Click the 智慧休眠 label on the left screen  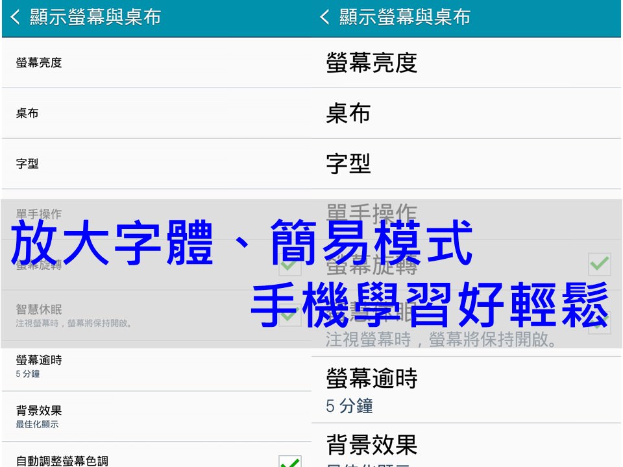(x=39, y=309)
